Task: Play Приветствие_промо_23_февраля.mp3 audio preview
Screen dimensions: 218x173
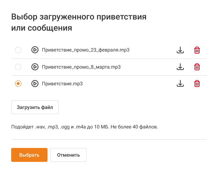Action: tap(35, 50)
